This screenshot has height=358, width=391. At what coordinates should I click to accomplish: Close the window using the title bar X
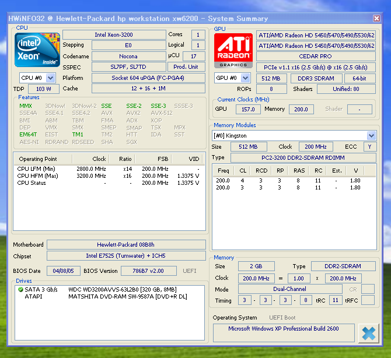pyautogui.click(x=375, y=18)
